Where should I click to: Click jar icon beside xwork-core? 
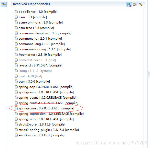coord(16,135)
